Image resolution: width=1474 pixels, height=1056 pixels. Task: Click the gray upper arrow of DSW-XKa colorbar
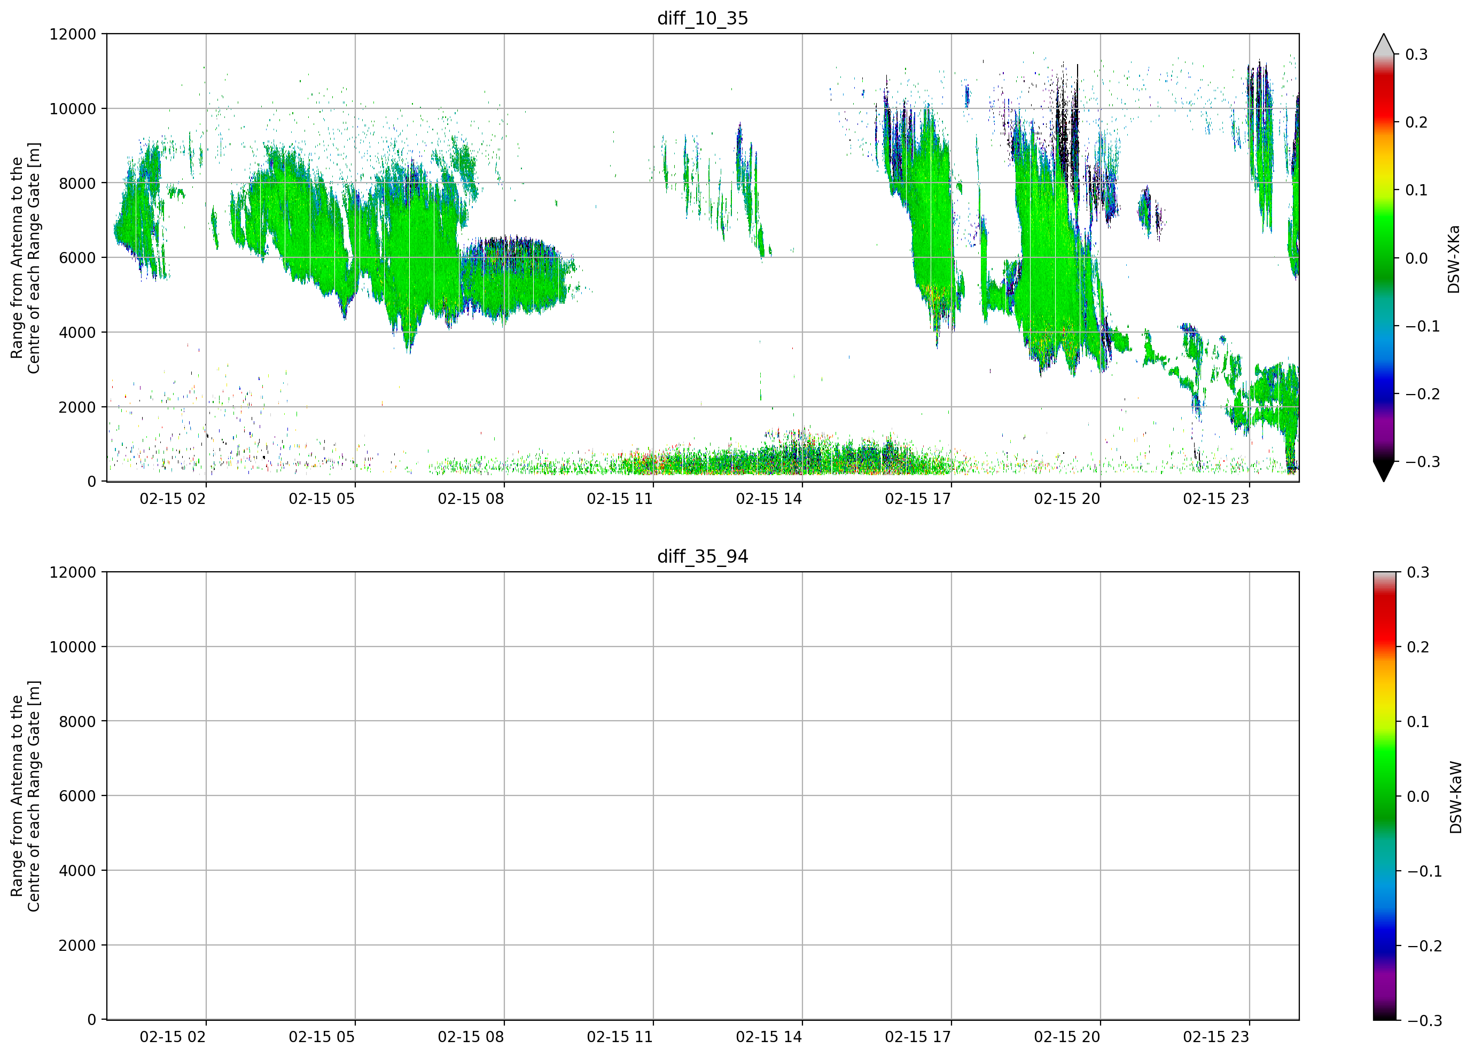[1384, 44]
